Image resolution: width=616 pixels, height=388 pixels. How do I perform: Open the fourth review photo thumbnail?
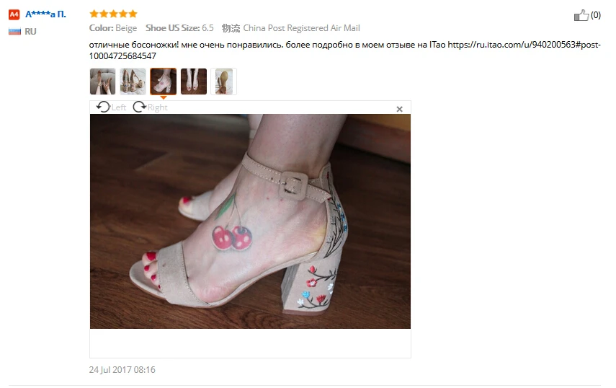[194, 81]
